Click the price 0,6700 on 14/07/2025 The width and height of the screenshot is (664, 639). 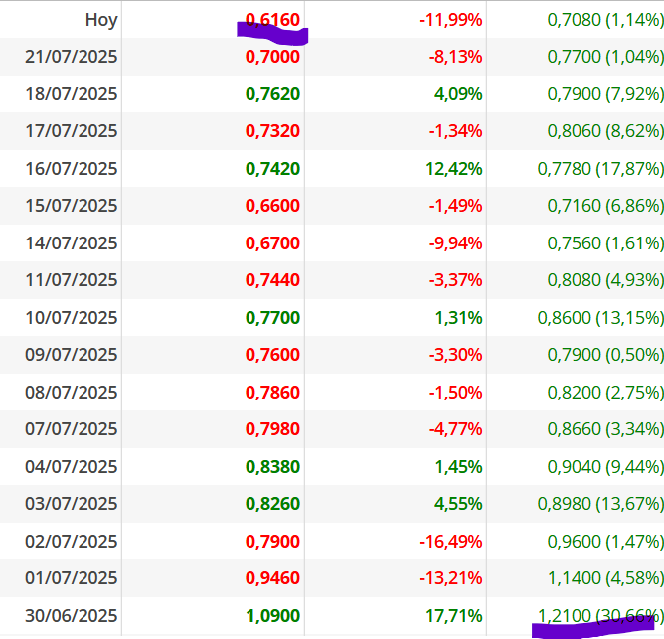coord(272,243)
